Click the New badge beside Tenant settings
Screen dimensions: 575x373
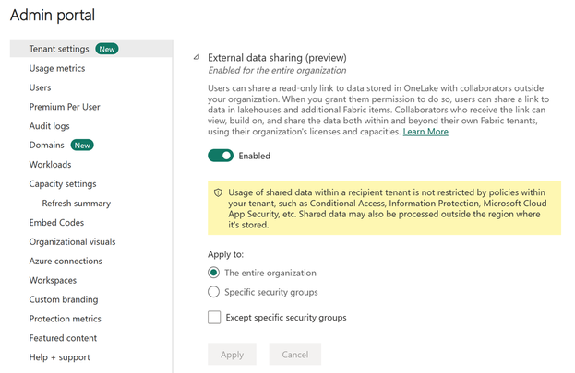[107, 49]
